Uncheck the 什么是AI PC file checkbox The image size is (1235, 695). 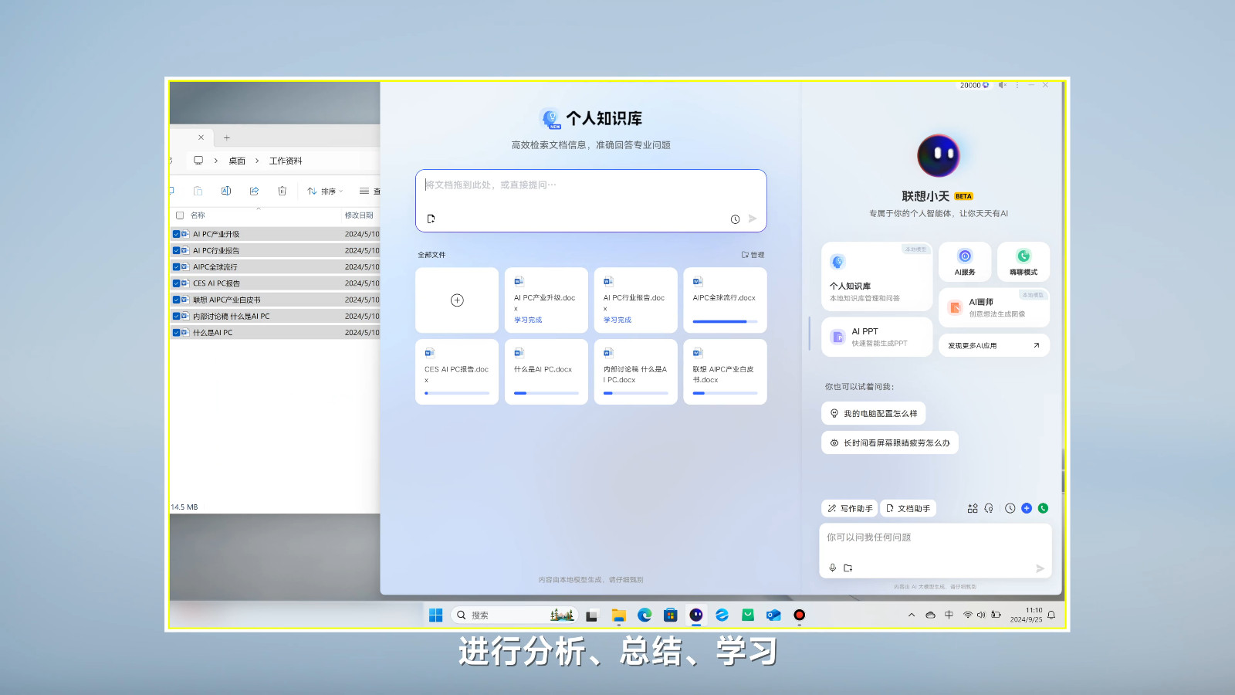[176, 333]
